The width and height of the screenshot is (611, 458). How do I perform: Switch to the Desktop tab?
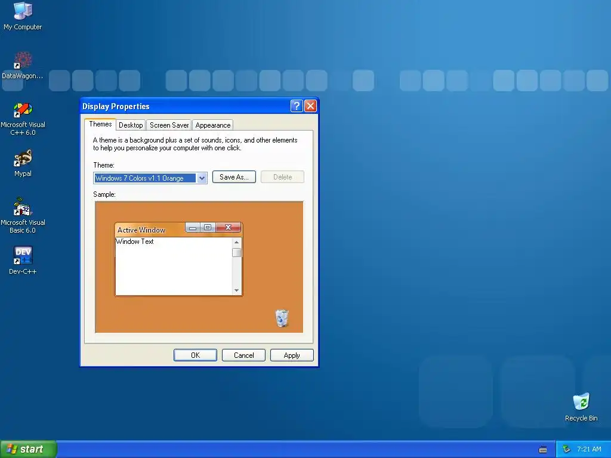click(131, 125)
